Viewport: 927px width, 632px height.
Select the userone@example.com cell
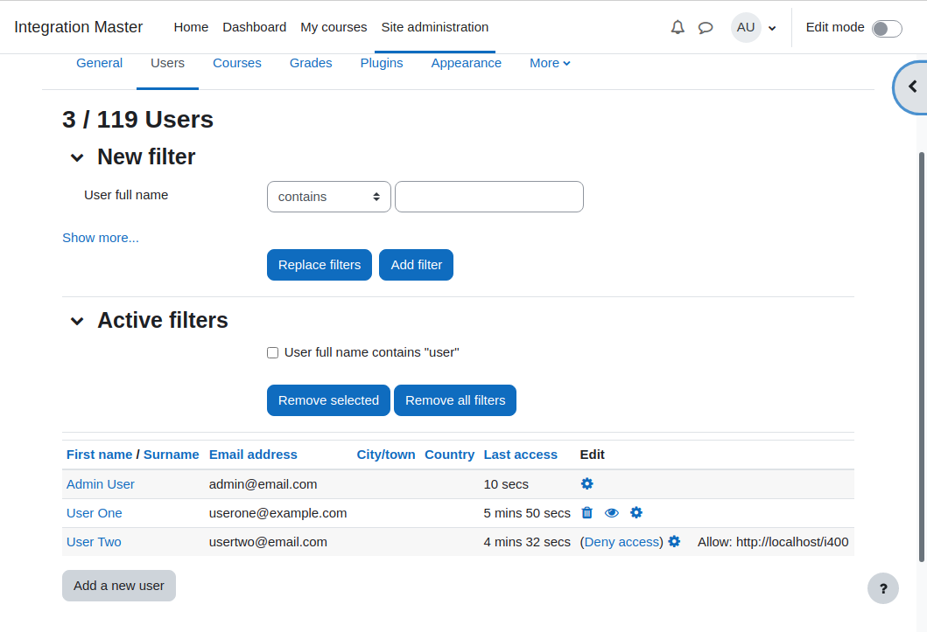coord(277,513)
